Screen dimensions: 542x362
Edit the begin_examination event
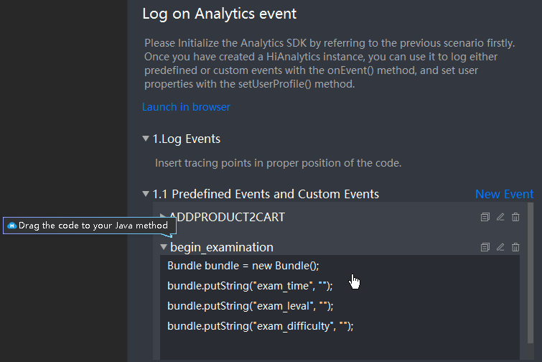pos(500,247)
